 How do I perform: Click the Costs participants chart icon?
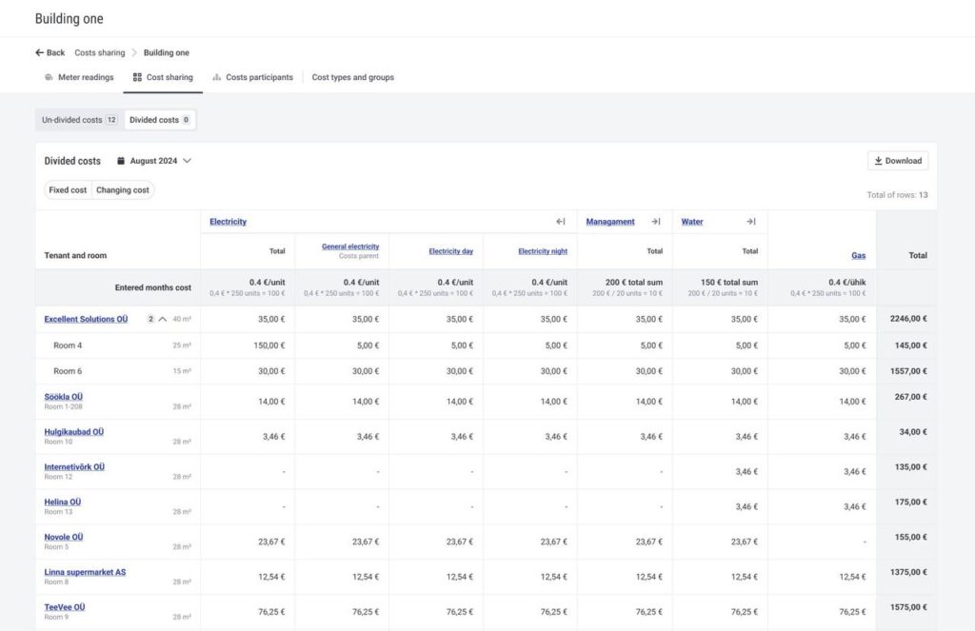coord(217,78)
